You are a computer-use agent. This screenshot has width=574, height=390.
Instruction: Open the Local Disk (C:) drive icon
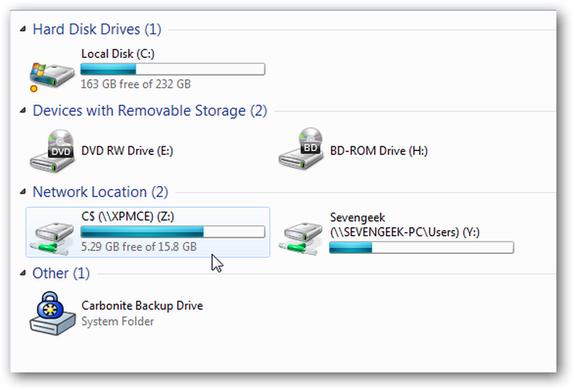click(x=52, y=76)
